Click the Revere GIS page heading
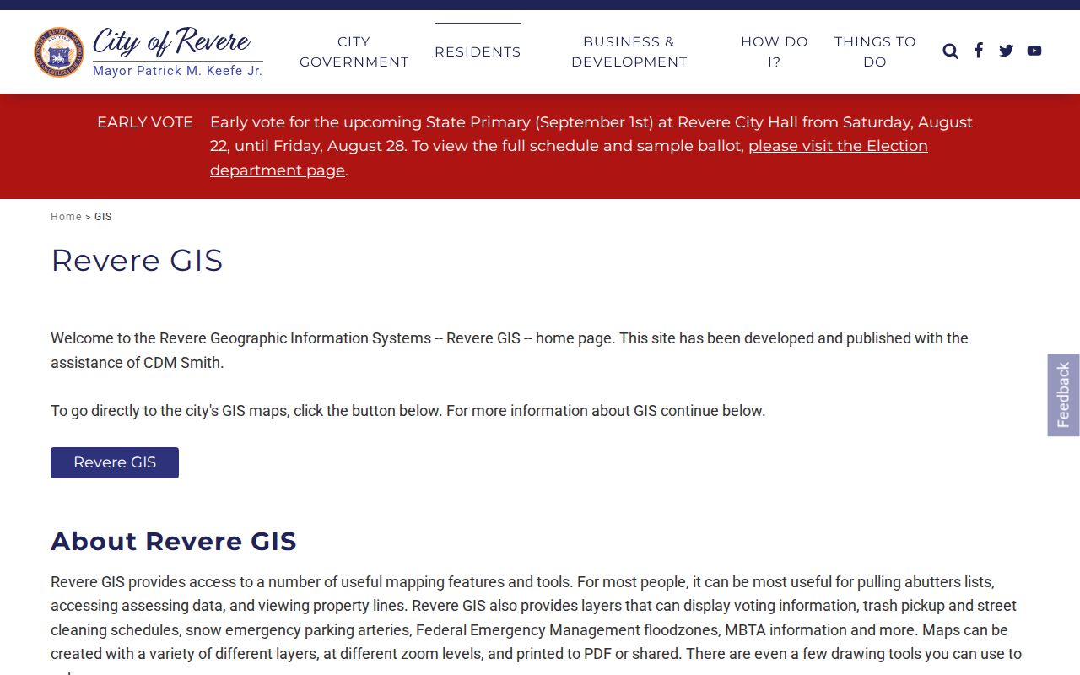The height and width of the screenshot is (675, 1080). pos(137,260)
